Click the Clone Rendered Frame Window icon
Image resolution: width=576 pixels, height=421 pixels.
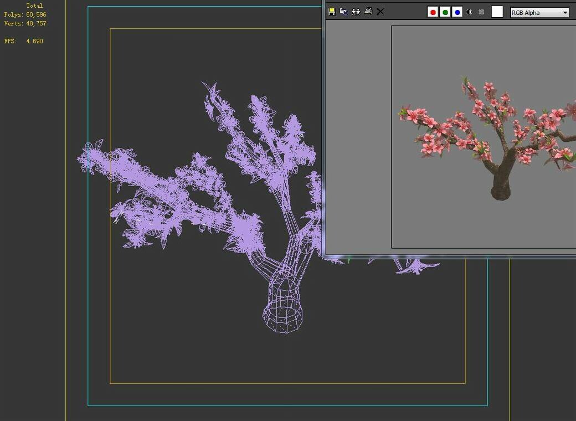coord(356,11)
